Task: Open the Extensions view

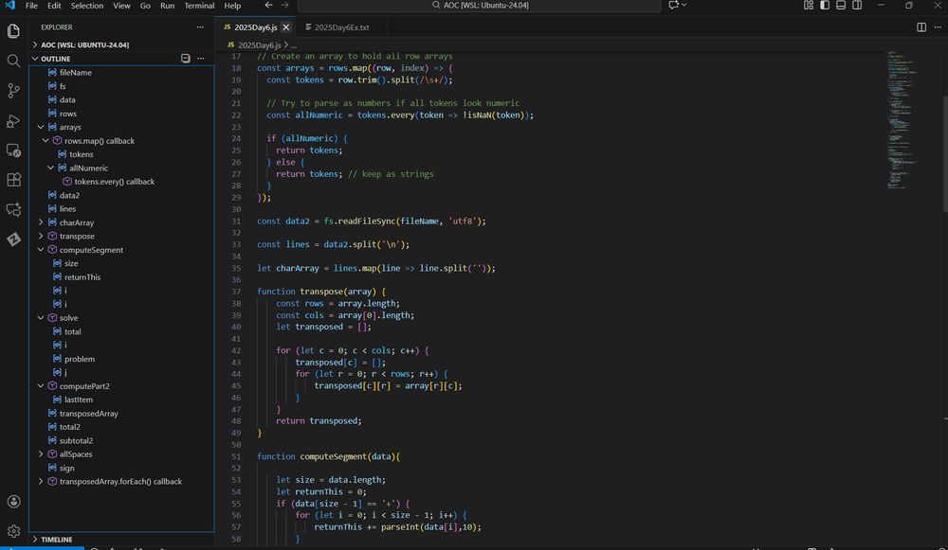Action: [x=13, y=180]
